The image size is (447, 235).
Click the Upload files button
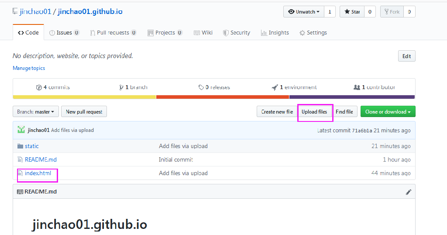314,111
